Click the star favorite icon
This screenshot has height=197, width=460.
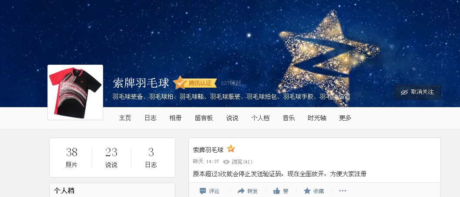[x=307, y=191]
